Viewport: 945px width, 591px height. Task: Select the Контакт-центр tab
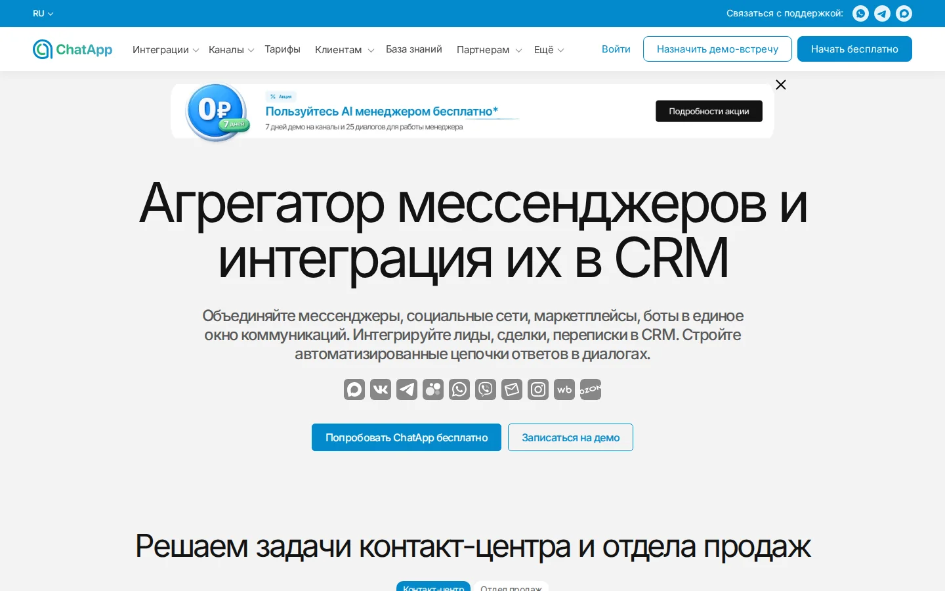433,586
